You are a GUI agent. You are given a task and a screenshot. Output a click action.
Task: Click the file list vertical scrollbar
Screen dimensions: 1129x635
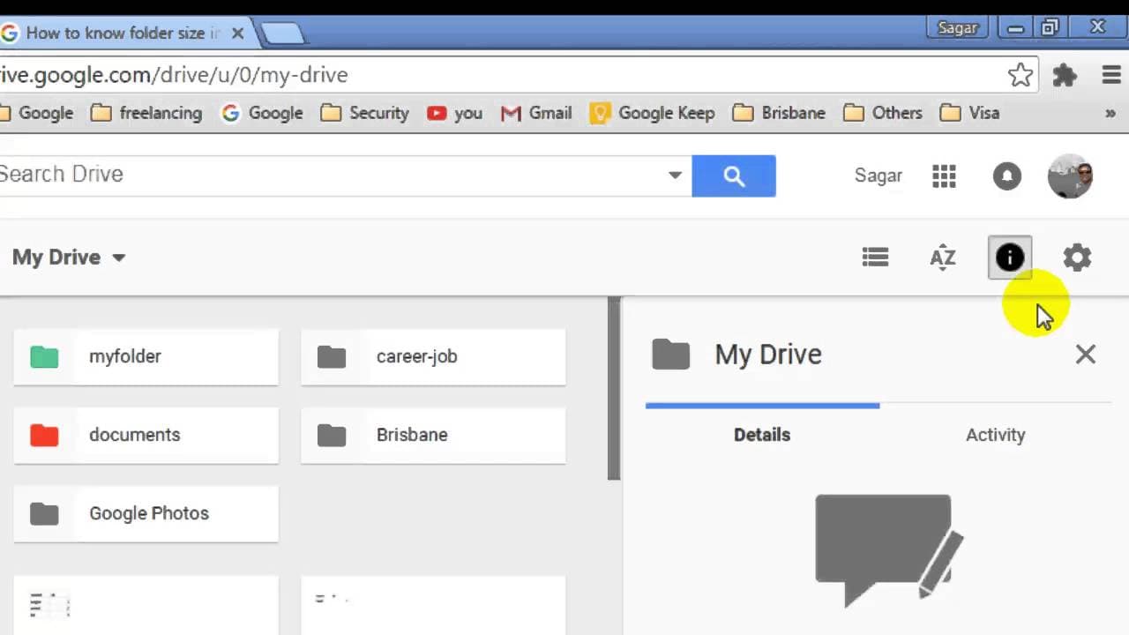(x=614, y=389)
